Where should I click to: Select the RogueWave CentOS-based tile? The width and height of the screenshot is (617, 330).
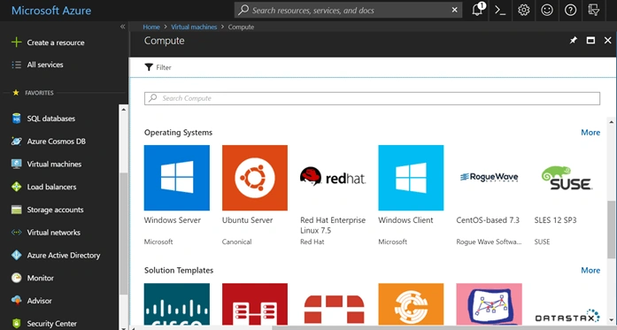point(490,178)
